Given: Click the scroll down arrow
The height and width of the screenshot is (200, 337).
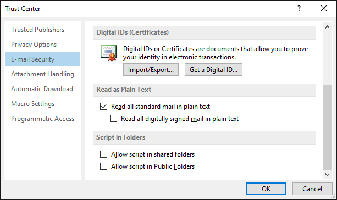Looking at the screenshot, I should tap(327, 174).
